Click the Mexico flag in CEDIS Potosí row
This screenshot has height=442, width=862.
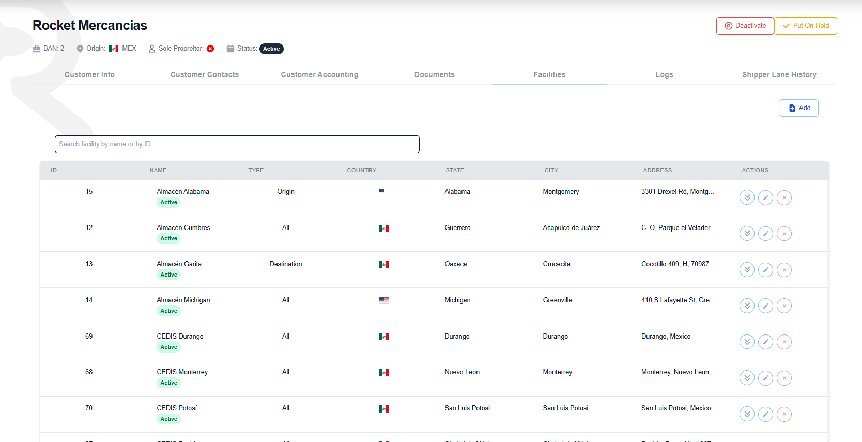point(384,409)
